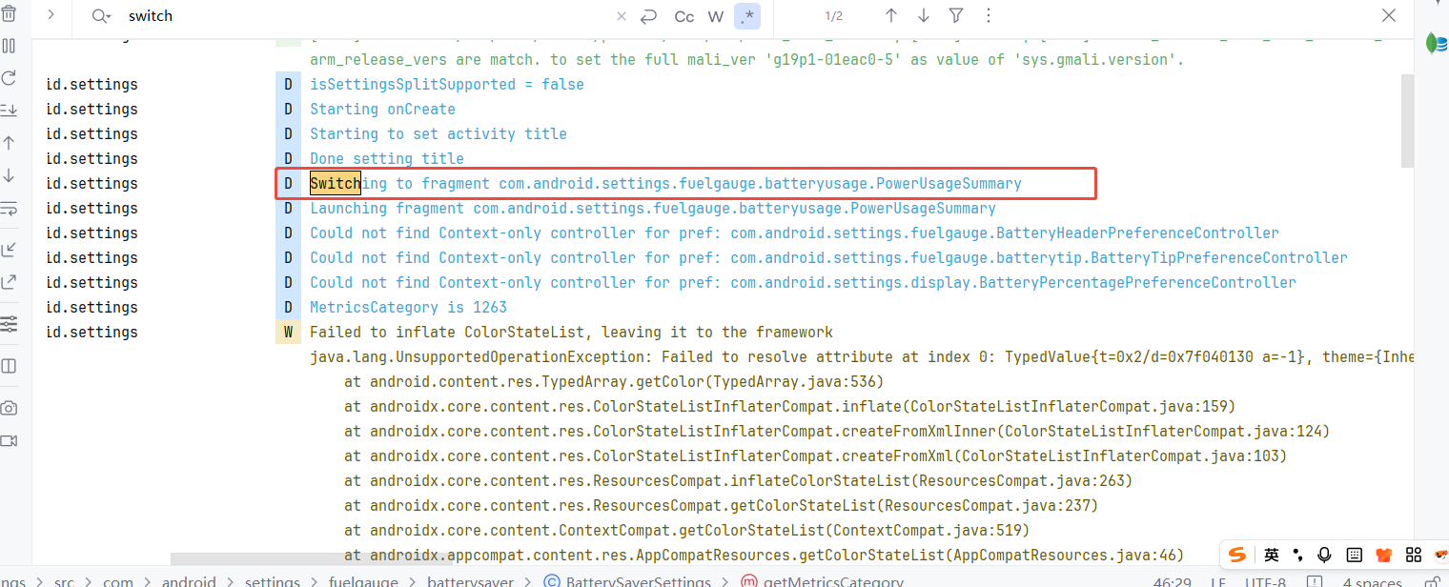This screenshot has height=587, width=1449.
Task: Toggle the Words 'W' option
Action: (716, 16)
